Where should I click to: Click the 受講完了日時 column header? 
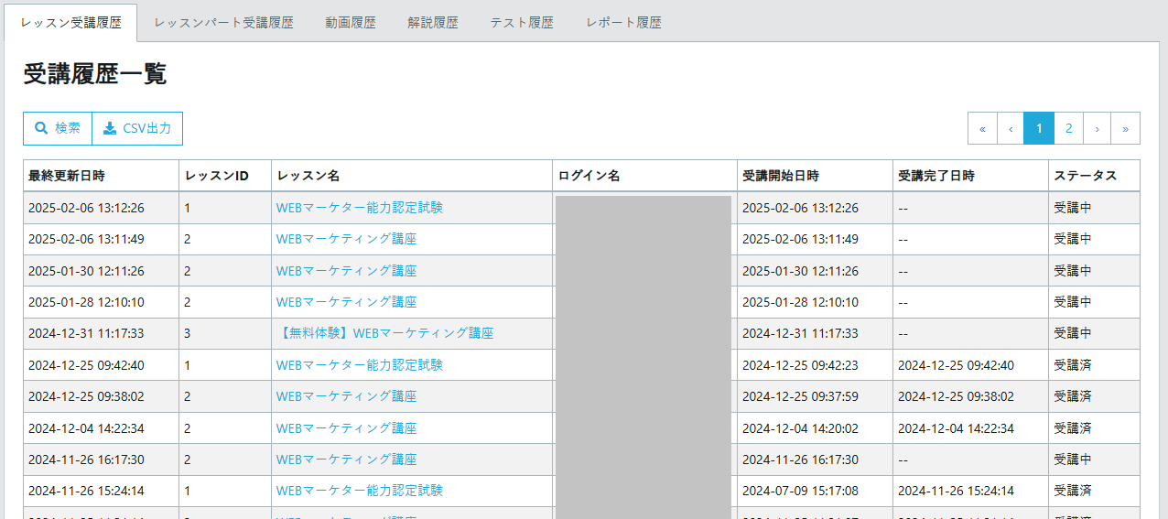(970, 176)
